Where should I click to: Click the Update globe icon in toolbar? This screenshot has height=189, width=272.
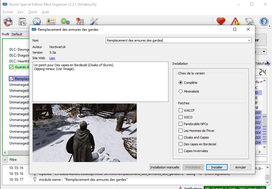pos(250,21)
